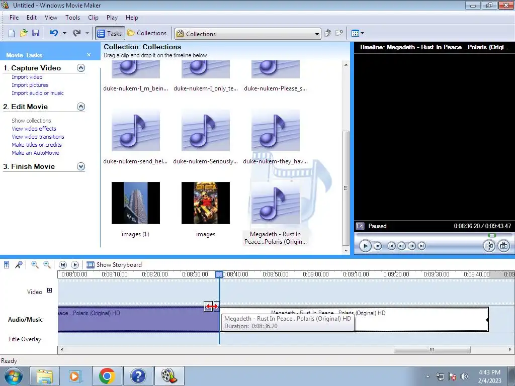The image size is (515, 386).
Task: Open the Tools menu
Action: 72,18
